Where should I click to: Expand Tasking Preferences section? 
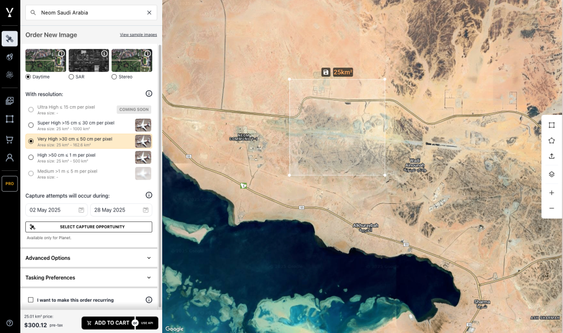89,277
